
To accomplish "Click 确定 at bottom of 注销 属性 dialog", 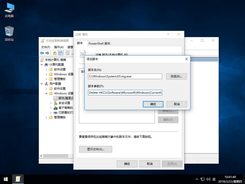I will click(127, 164).
